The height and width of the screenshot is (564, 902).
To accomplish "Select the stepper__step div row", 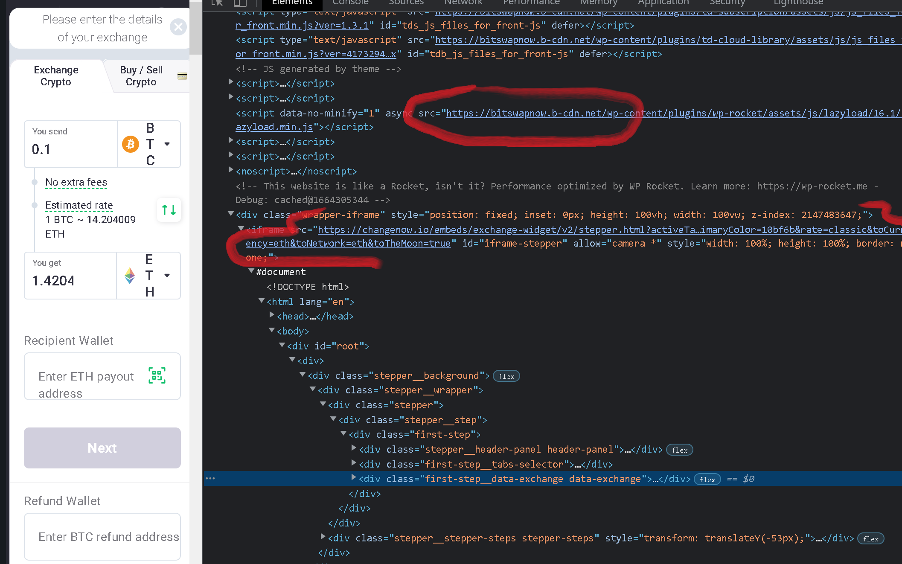I will [413, 420].
